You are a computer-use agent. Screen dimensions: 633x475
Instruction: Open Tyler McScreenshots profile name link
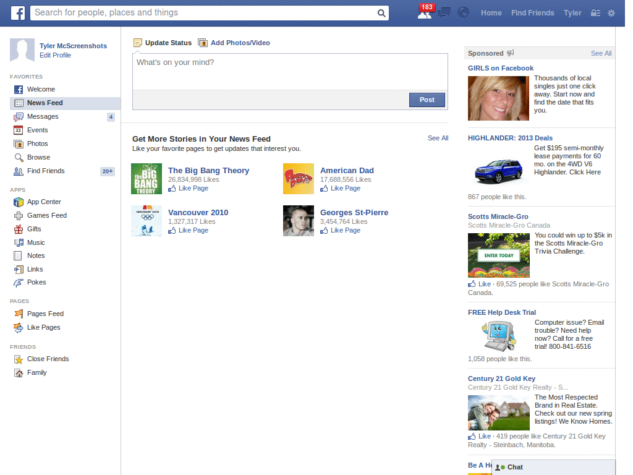pos(73,46)
